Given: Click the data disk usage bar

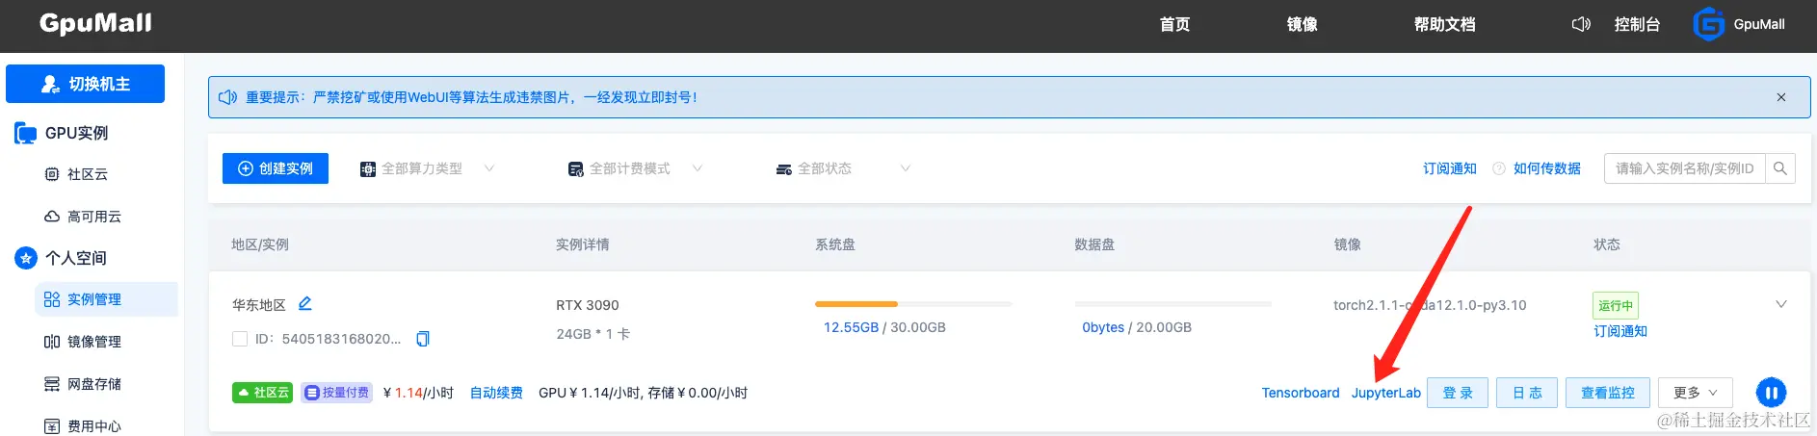Looking at the screenshot, I should tap(1173, 304).
